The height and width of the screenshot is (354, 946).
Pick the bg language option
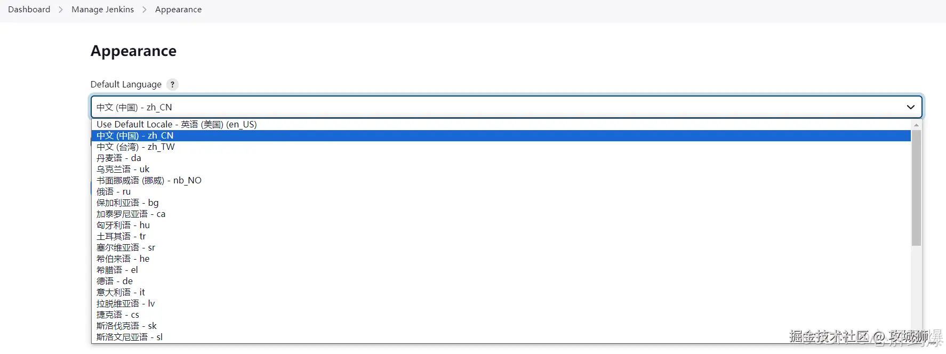pos(127,203)
